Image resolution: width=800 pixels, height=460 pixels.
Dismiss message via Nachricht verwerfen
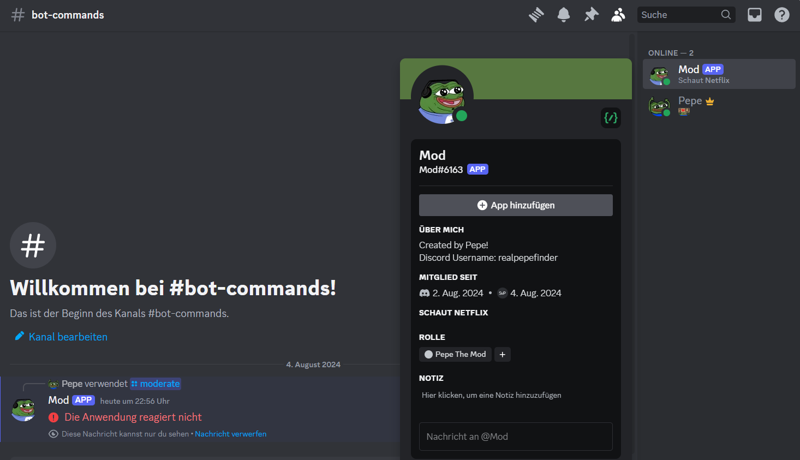[x=231, y=434]
